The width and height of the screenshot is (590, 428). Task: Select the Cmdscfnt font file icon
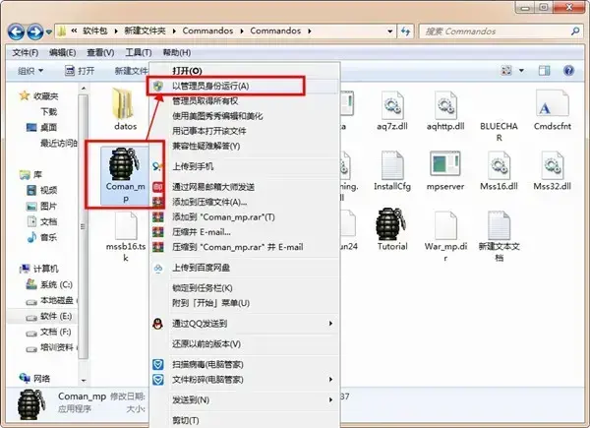click(552, 103)
